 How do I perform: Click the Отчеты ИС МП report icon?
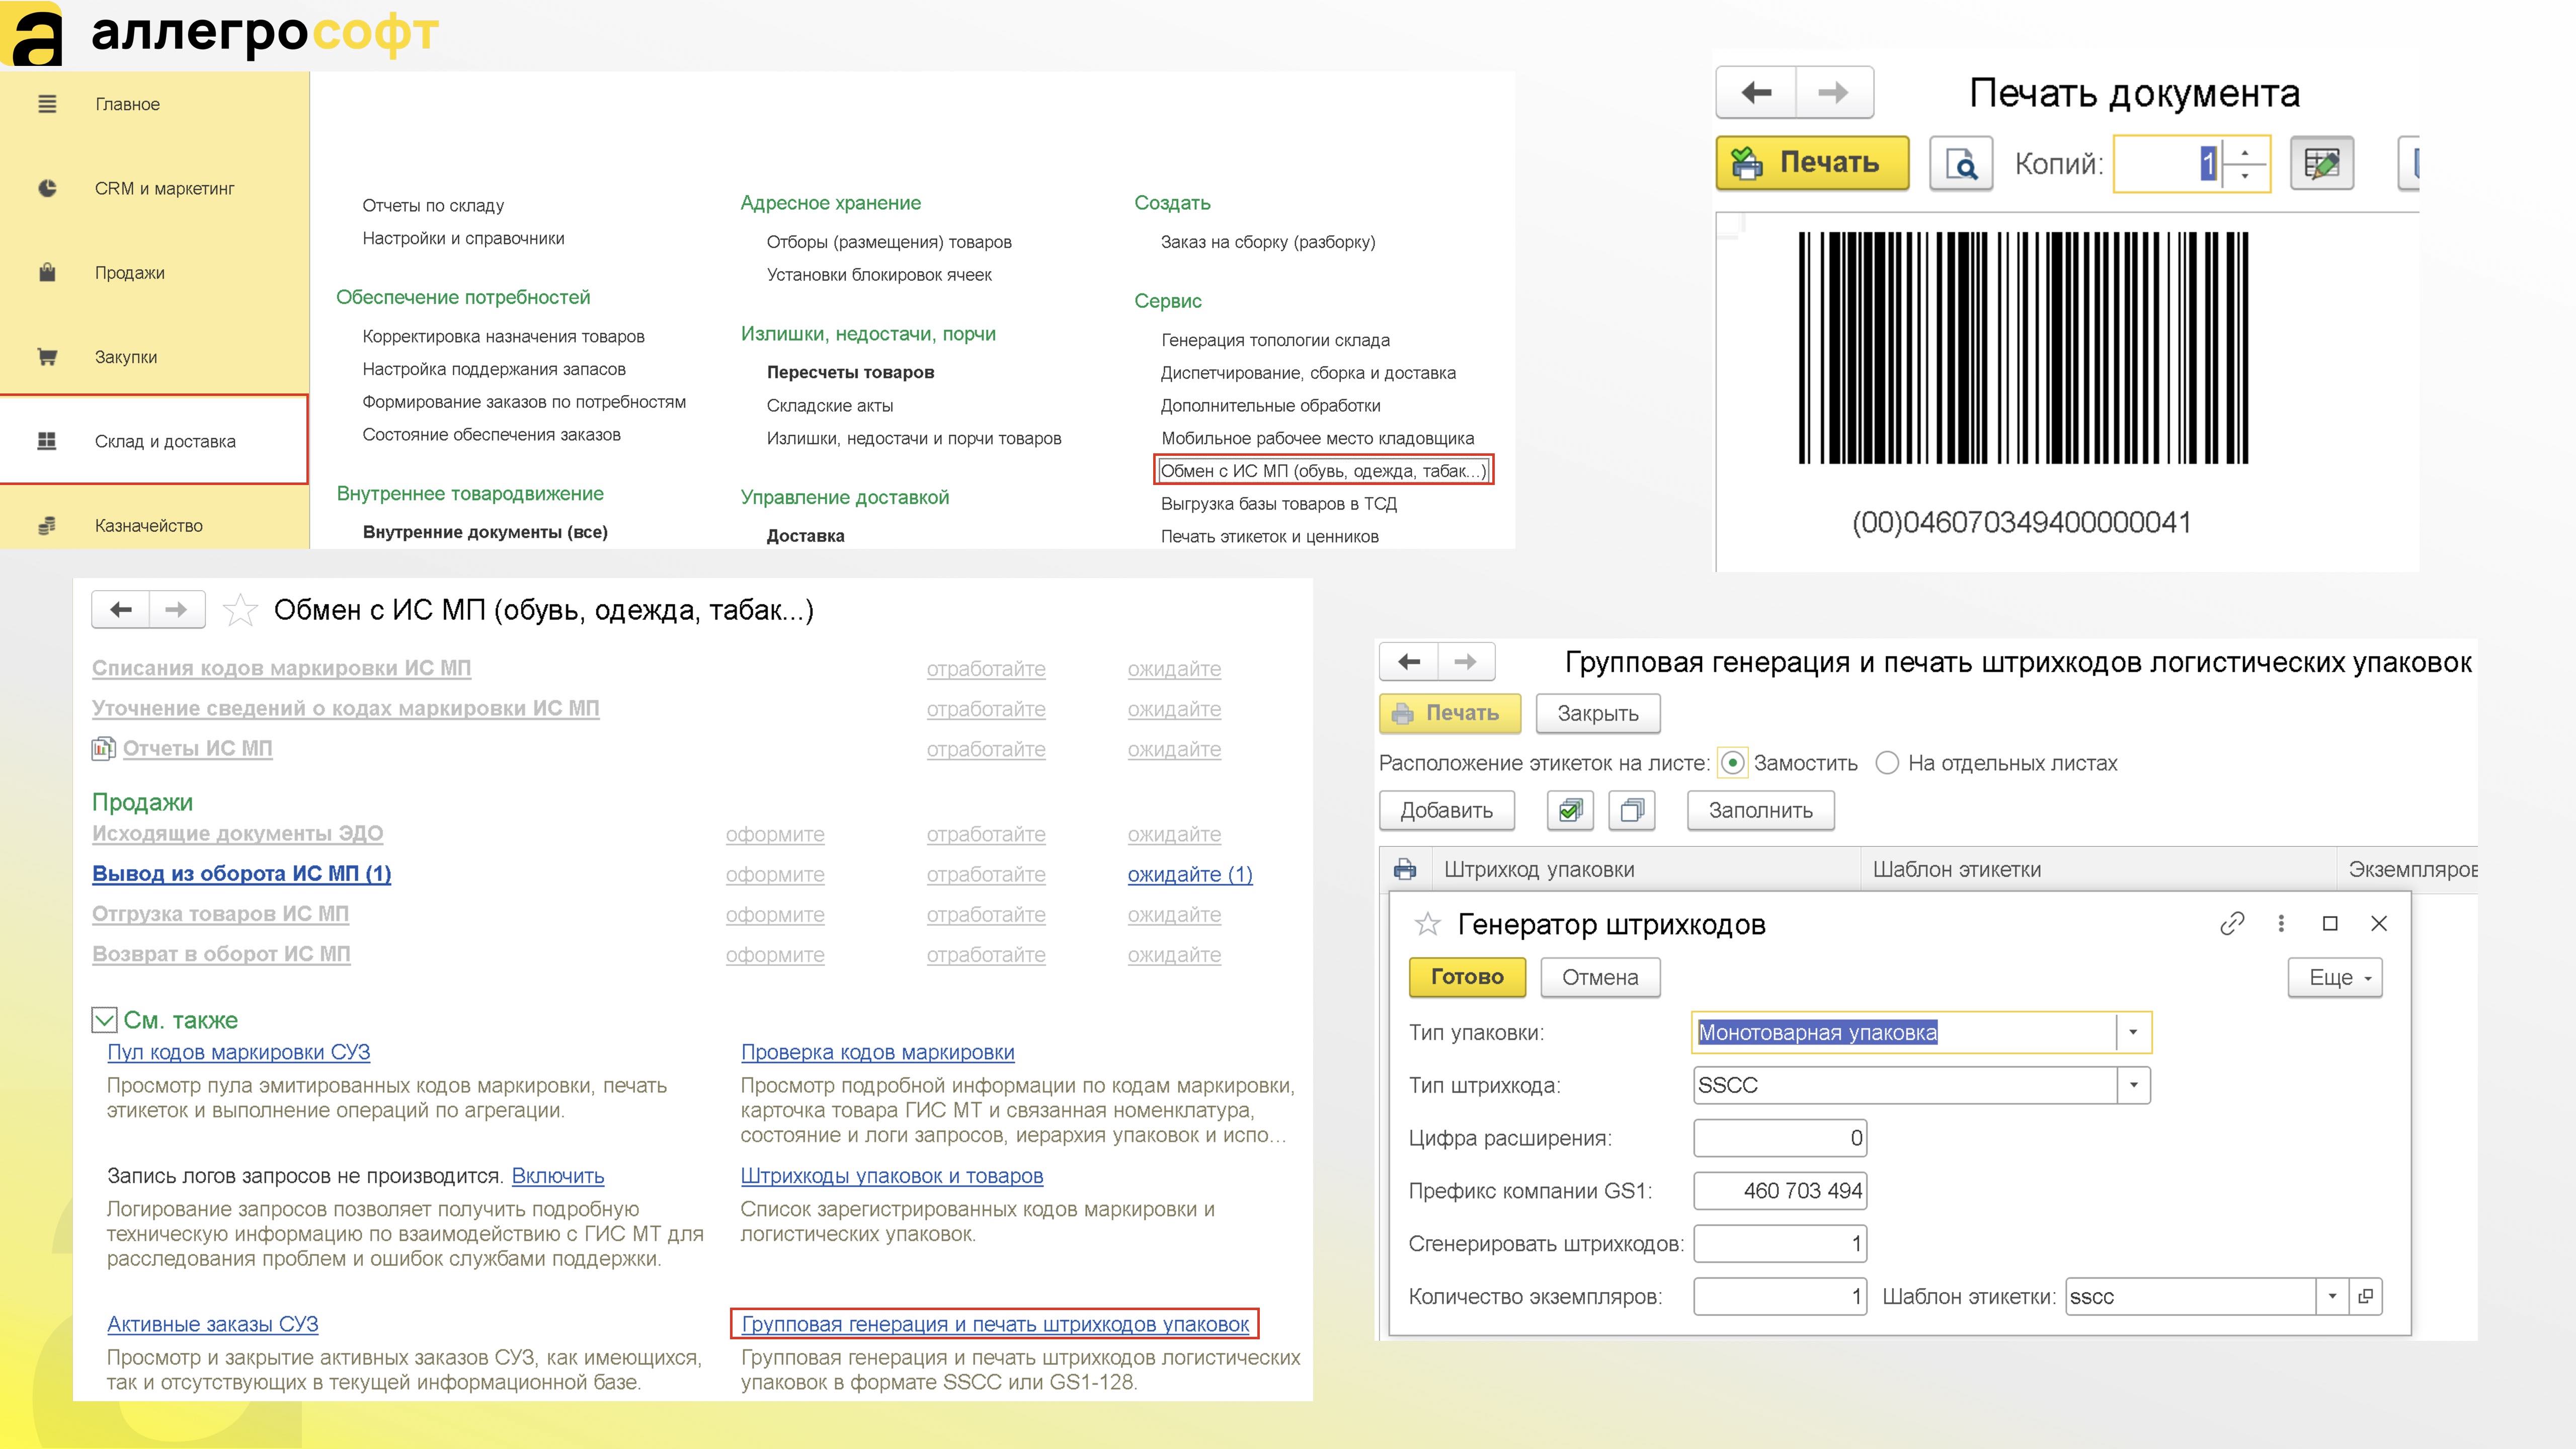click(103, 748)
